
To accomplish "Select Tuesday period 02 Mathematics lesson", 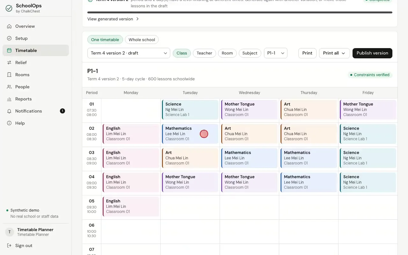I will tap(190, 134).
